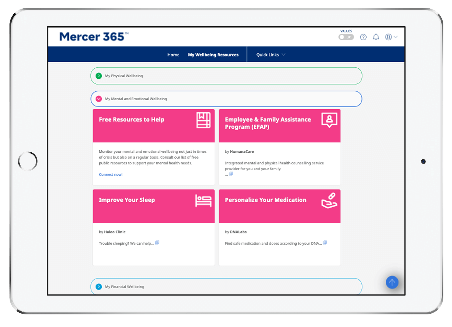
Task: Expand My Financial Wellbeing blue arrow
Action: pyautogui.click(x=99, y=287)
